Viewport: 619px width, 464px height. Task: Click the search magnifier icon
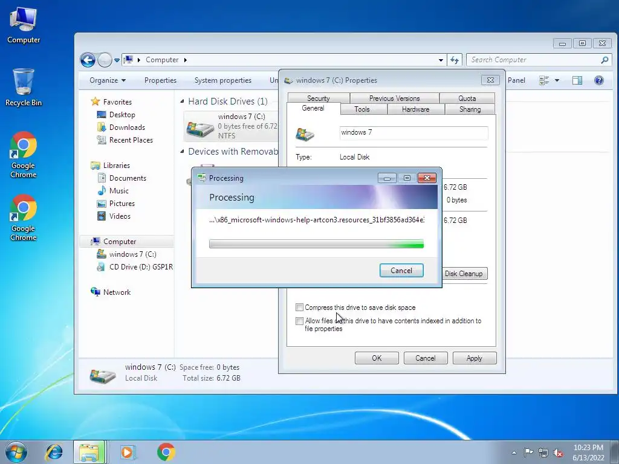pyautogui.click(x=604, y=60)
